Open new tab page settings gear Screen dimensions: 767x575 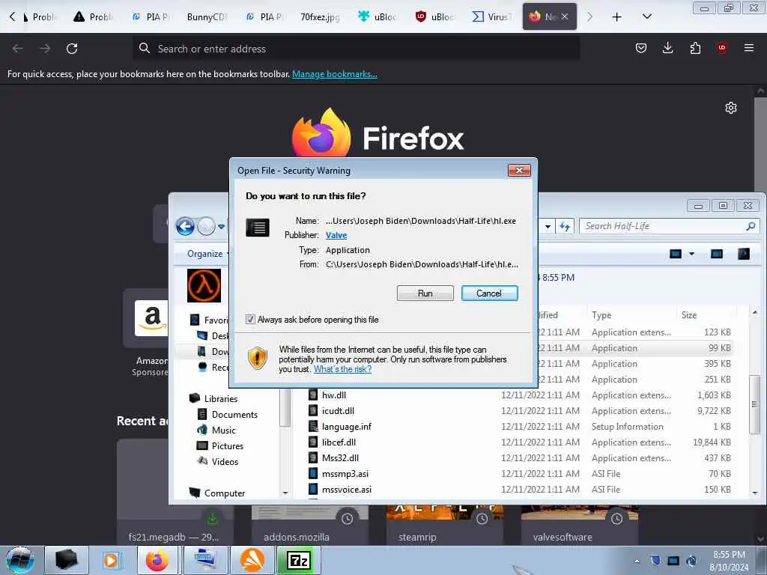pyautogui.click(x=731, y=108)
